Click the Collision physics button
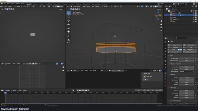The height and width of the screenshot is (111, 198). click(175, 47)
